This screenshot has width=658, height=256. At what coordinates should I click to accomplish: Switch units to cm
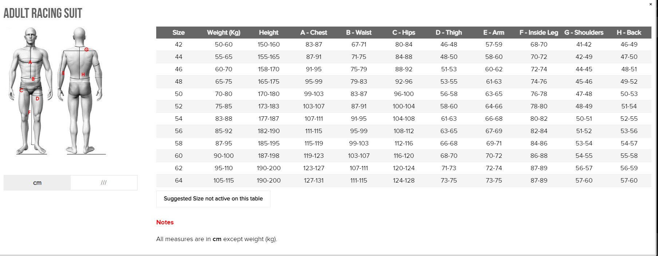click(37, 183)
